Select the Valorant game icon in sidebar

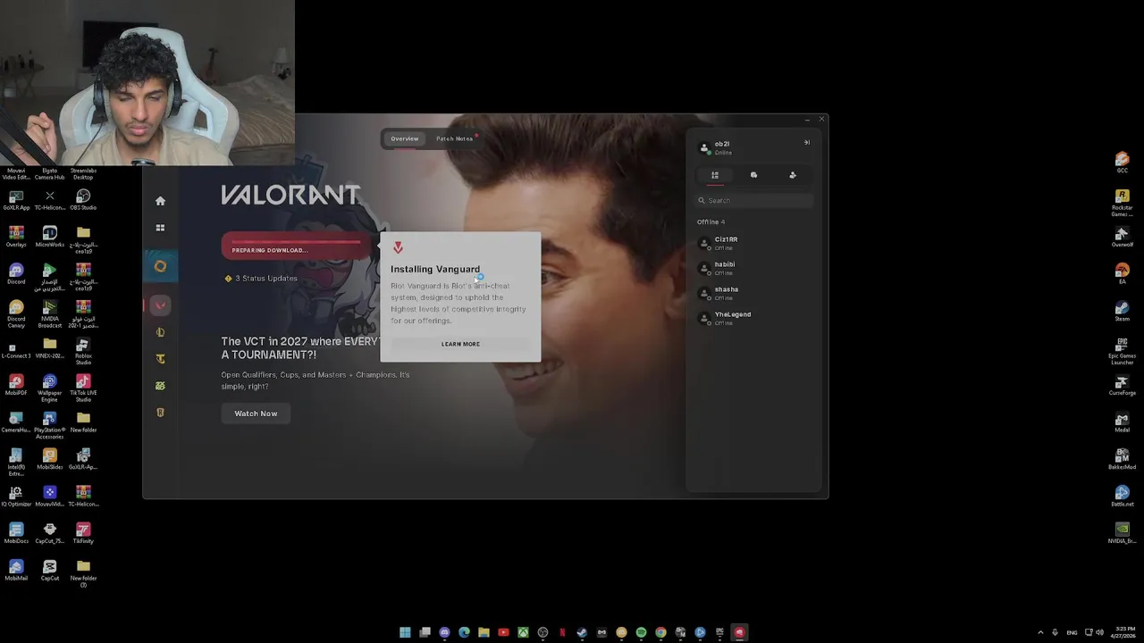click(160, 305)
